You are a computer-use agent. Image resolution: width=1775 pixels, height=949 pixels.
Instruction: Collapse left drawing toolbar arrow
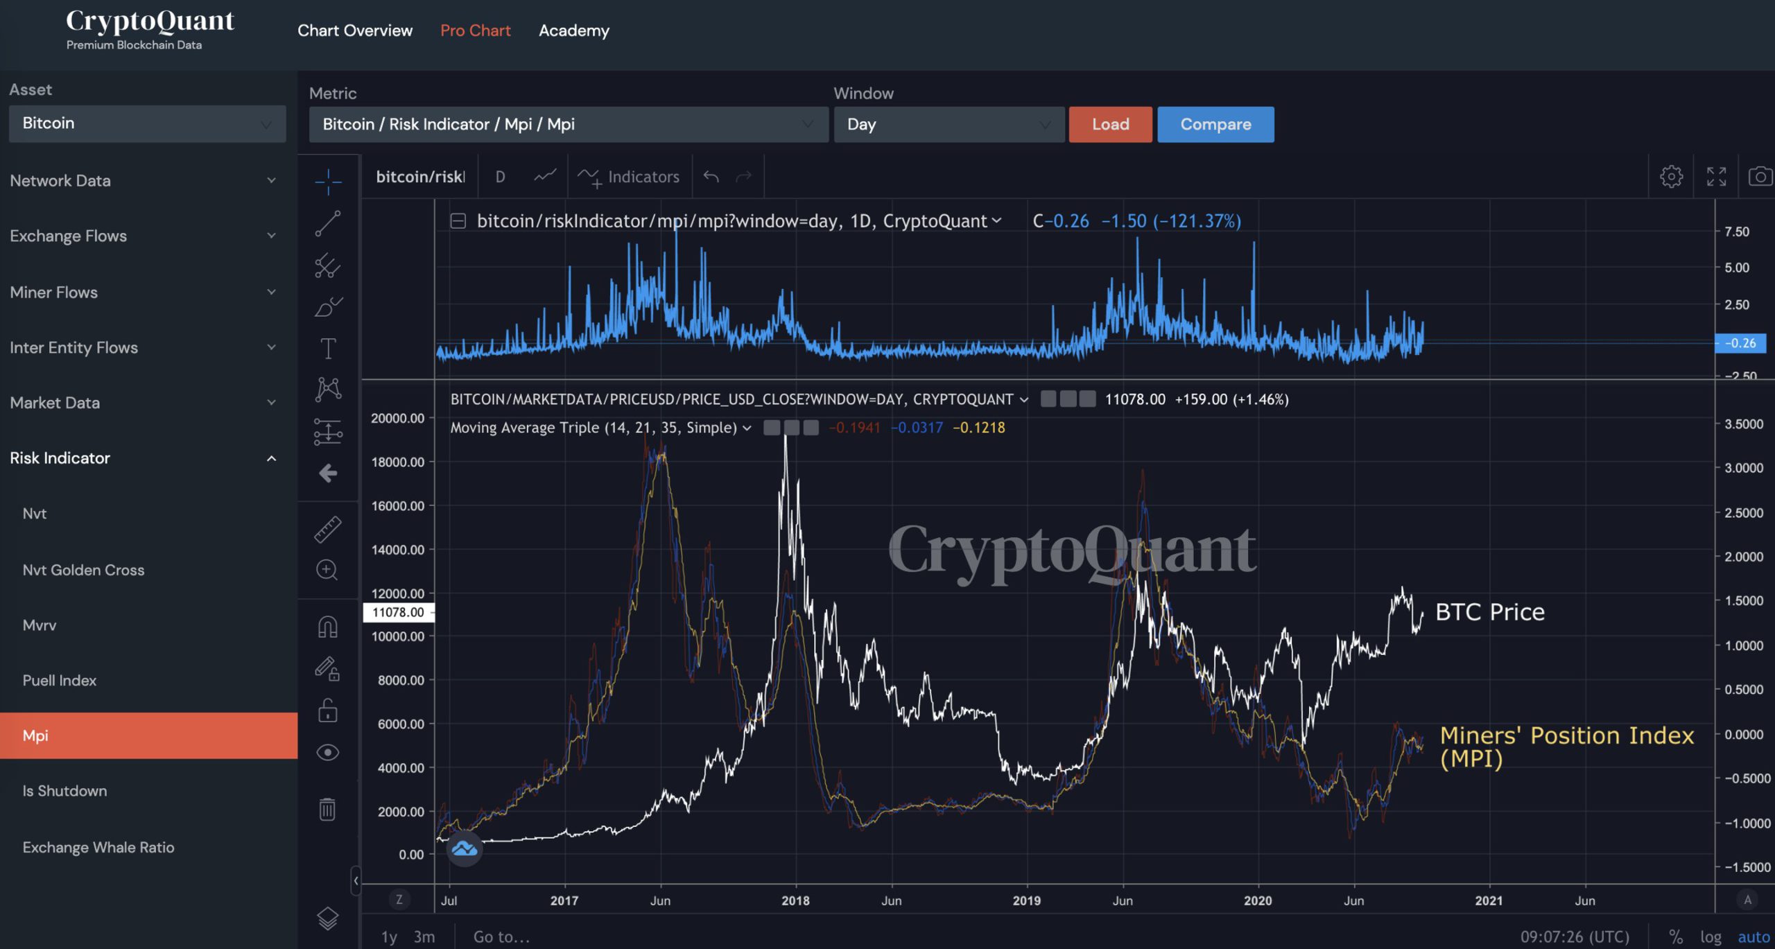click(356, 880)
